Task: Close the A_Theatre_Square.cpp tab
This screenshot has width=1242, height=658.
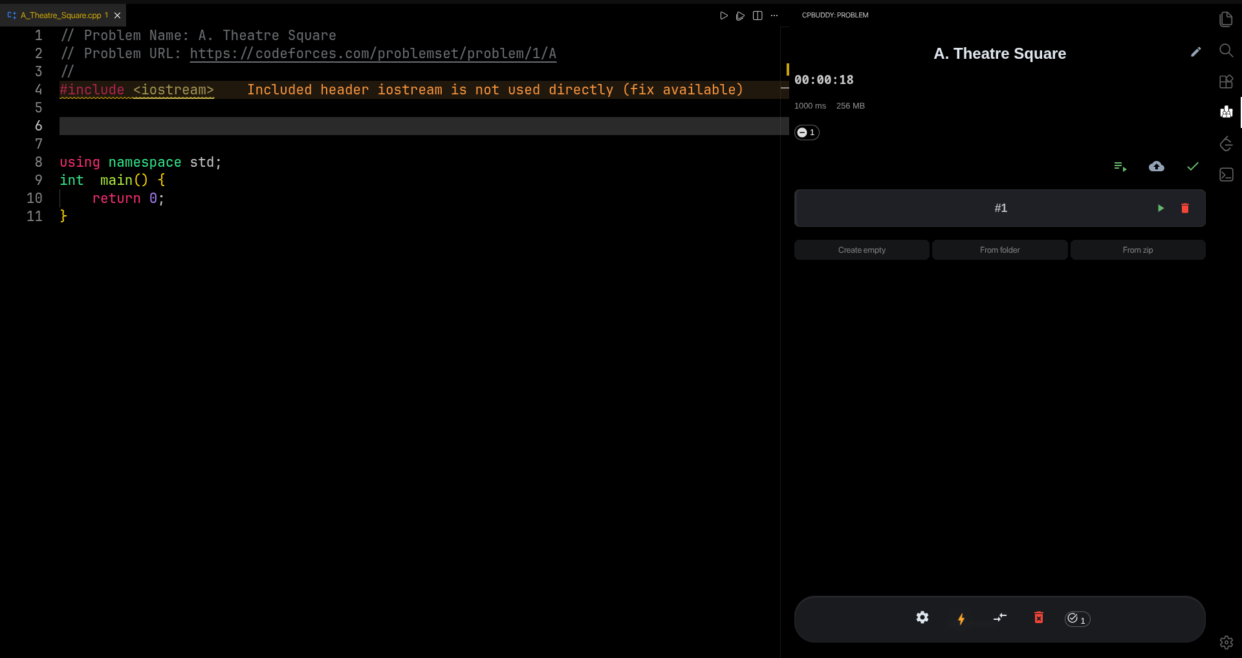Action: 117,16
